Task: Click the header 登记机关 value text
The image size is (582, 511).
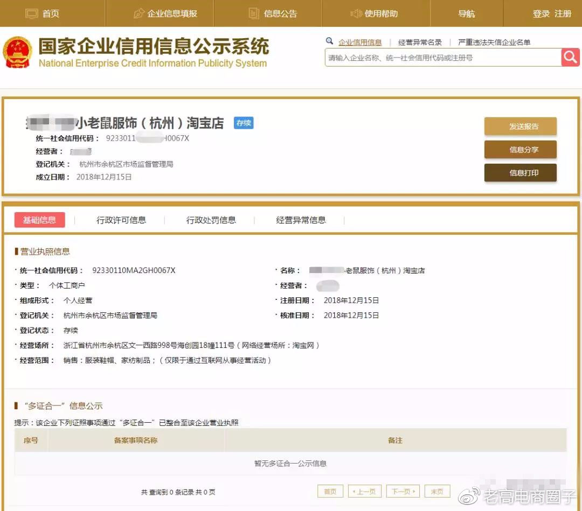Action: click(x=126, y=164)
